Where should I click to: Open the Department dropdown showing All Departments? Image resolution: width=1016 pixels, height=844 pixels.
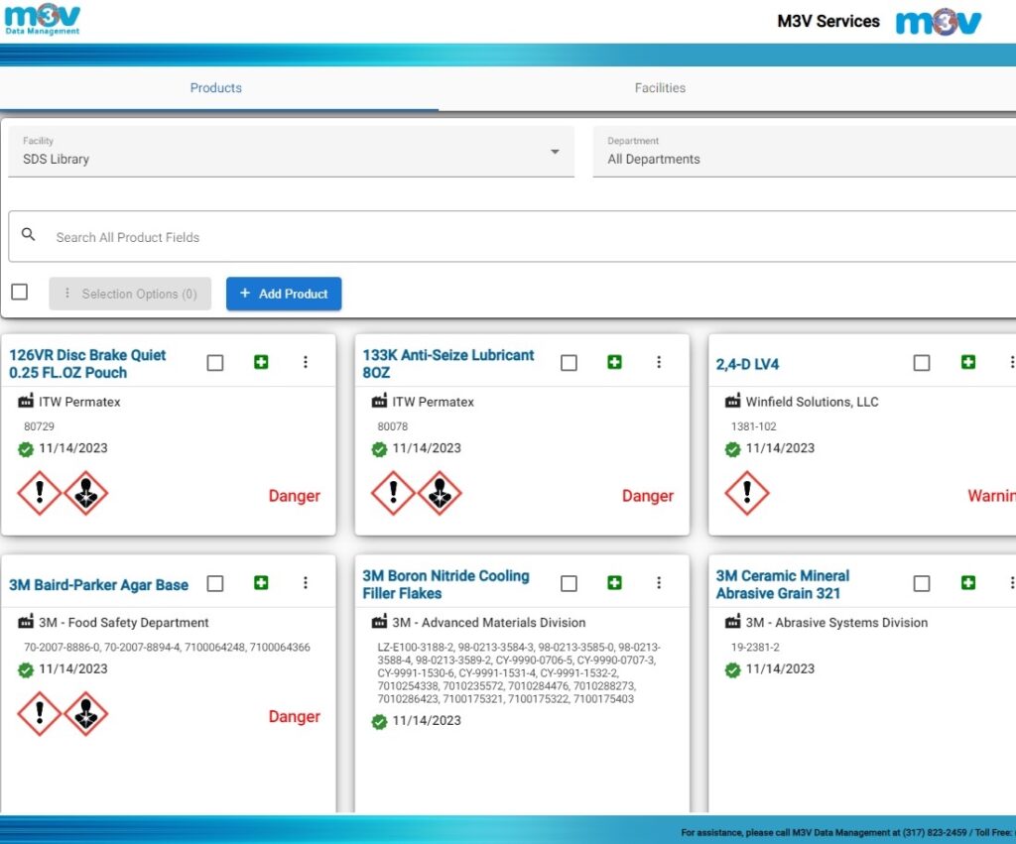coord(804,152)
